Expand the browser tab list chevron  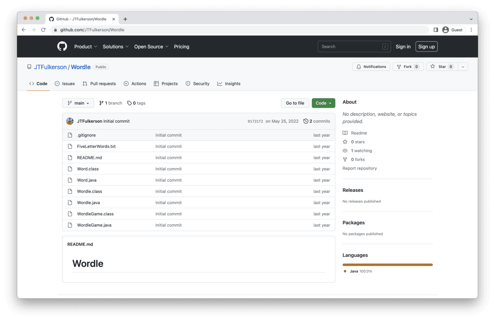[471, 19]
